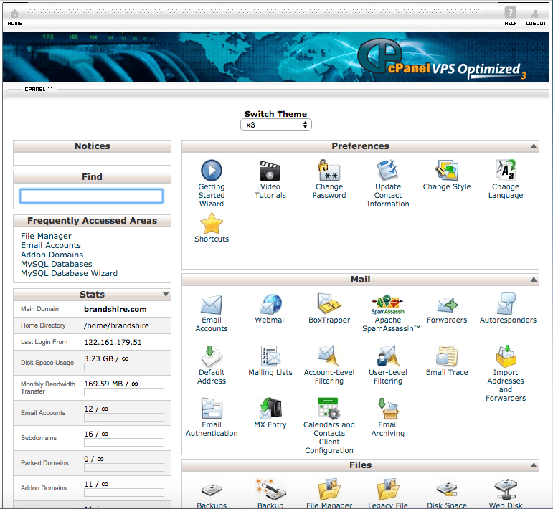The height and width of the screenshot is (509, 553).
Task: Open Update Contact Information icon
Action: 387,170
